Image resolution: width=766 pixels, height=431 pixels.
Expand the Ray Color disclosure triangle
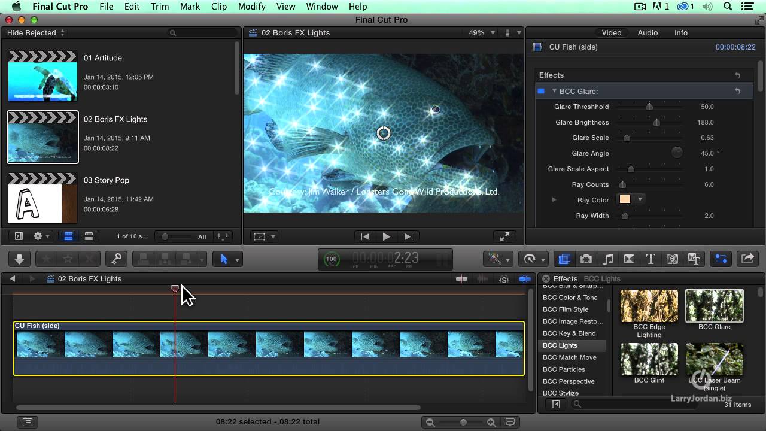(x=554, y=200)
